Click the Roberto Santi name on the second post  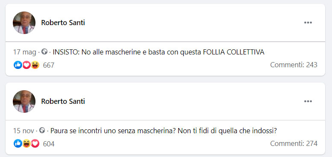coord(63,101)
